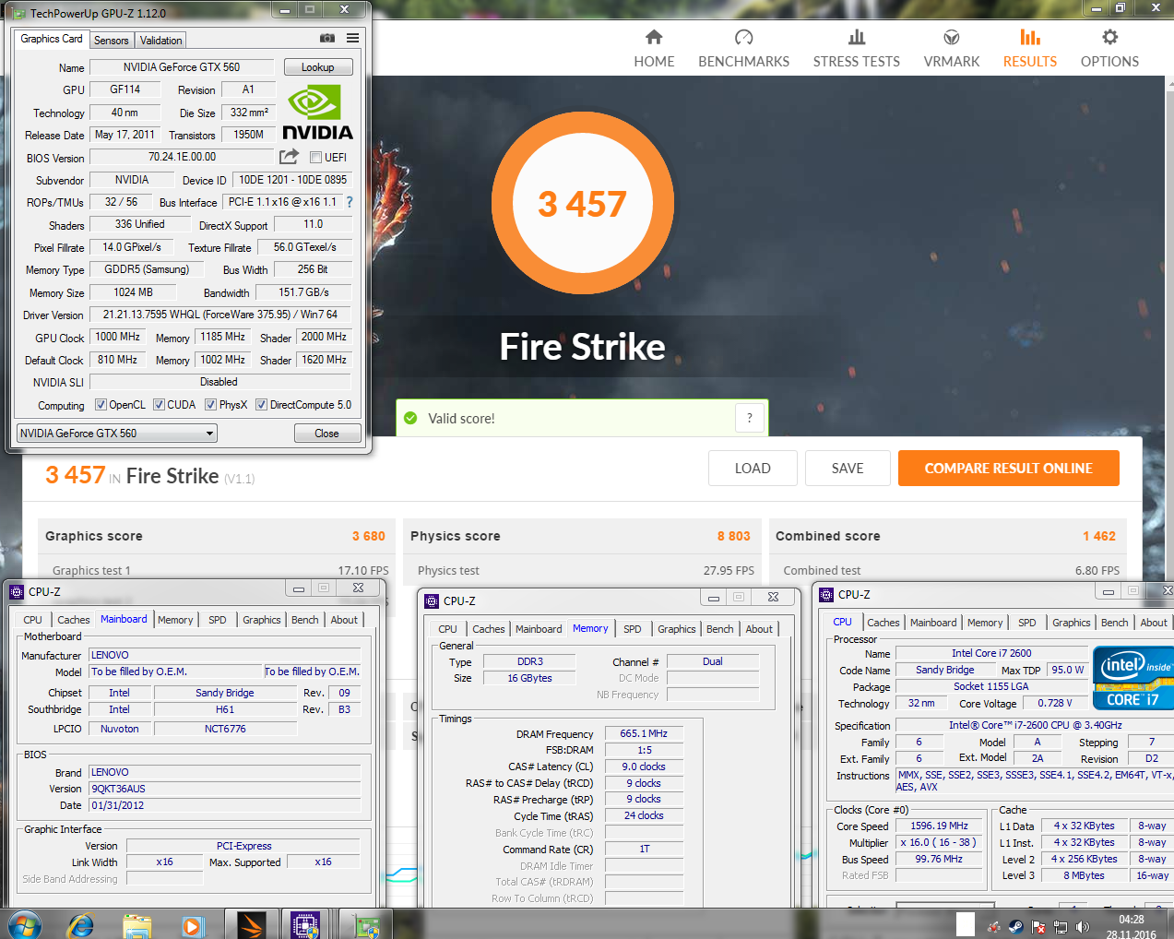The width and height of the screenshot is (1174, 939).
Task: Click the Driver Version field
Action: point(220,315)
